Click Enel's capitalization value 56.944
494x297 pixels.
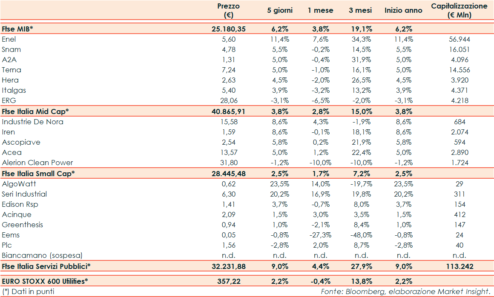click(x=459, y=39)
